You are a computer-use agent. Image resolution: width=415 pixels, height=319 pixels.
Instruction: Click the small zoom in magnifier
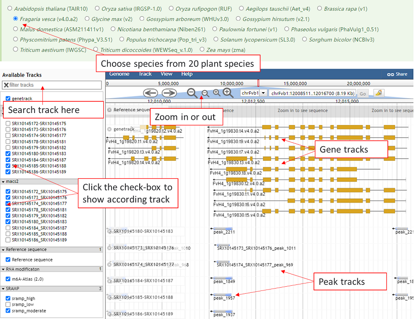coord(217,93)
